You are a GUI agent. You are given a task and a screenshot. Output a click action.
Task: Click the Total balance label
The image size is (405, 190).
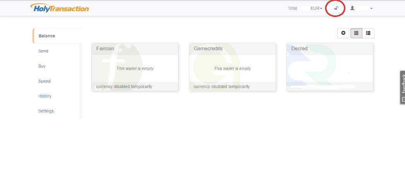(292, 8)
